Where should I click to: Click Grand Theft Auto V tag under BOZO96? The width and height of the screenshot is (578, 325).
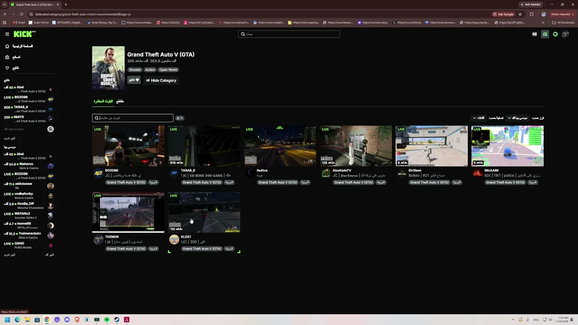126,182
